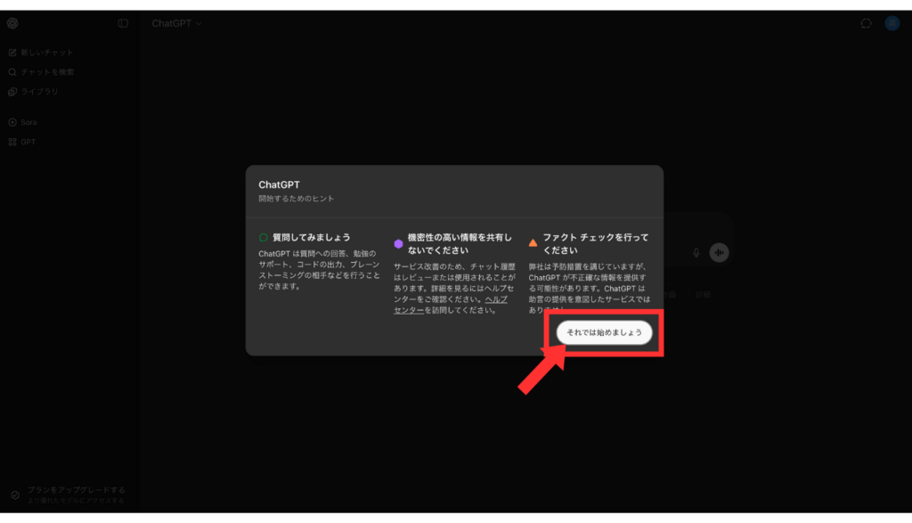Click the 開始するためのヒント subtitle
912x523 pixels.
(x=296, y=199)
